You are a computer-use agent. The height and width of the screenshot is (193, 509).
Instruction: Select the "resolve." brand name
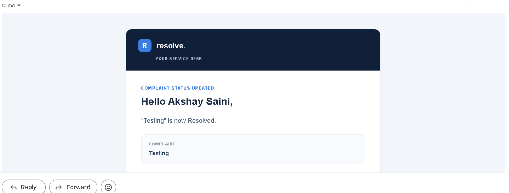pos(171,46)
